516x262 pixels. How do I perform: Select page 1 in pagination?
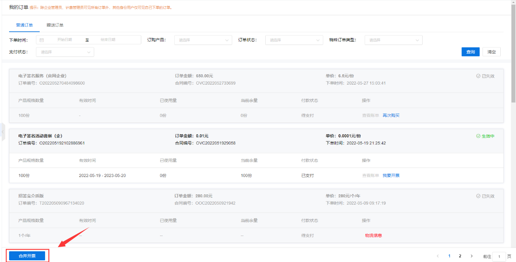(x=449, y=256)
